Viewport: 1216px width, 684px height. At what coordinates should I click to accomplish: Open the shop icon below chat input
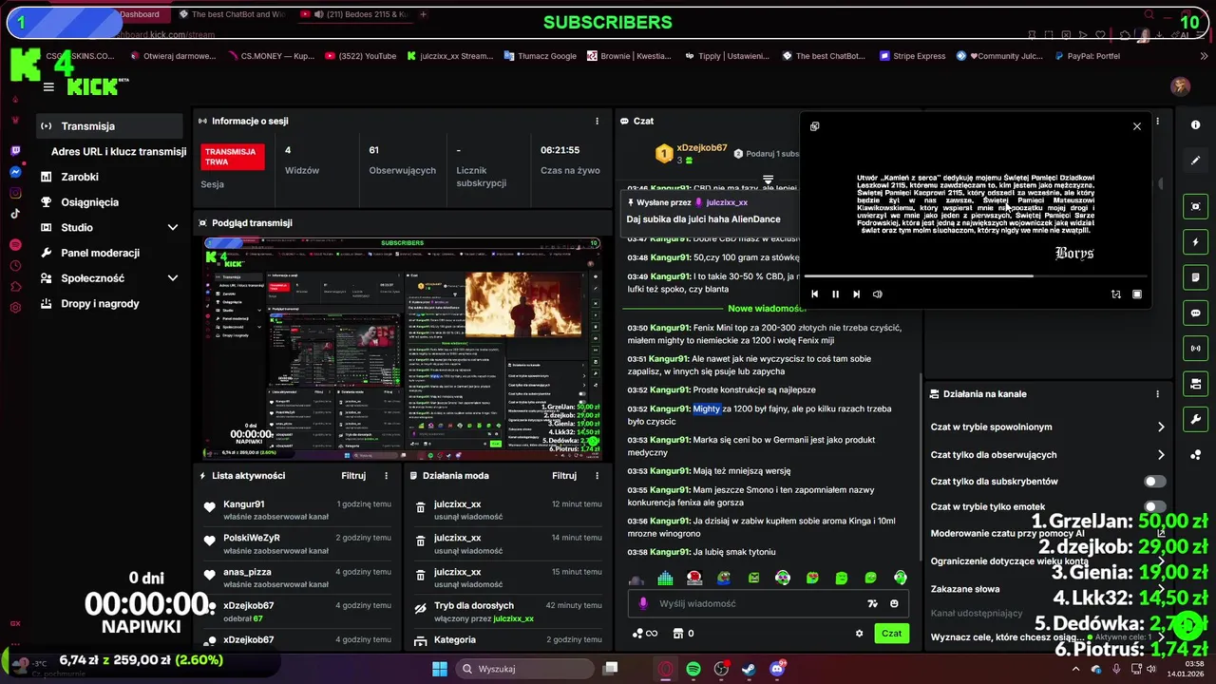coord(678,634)
